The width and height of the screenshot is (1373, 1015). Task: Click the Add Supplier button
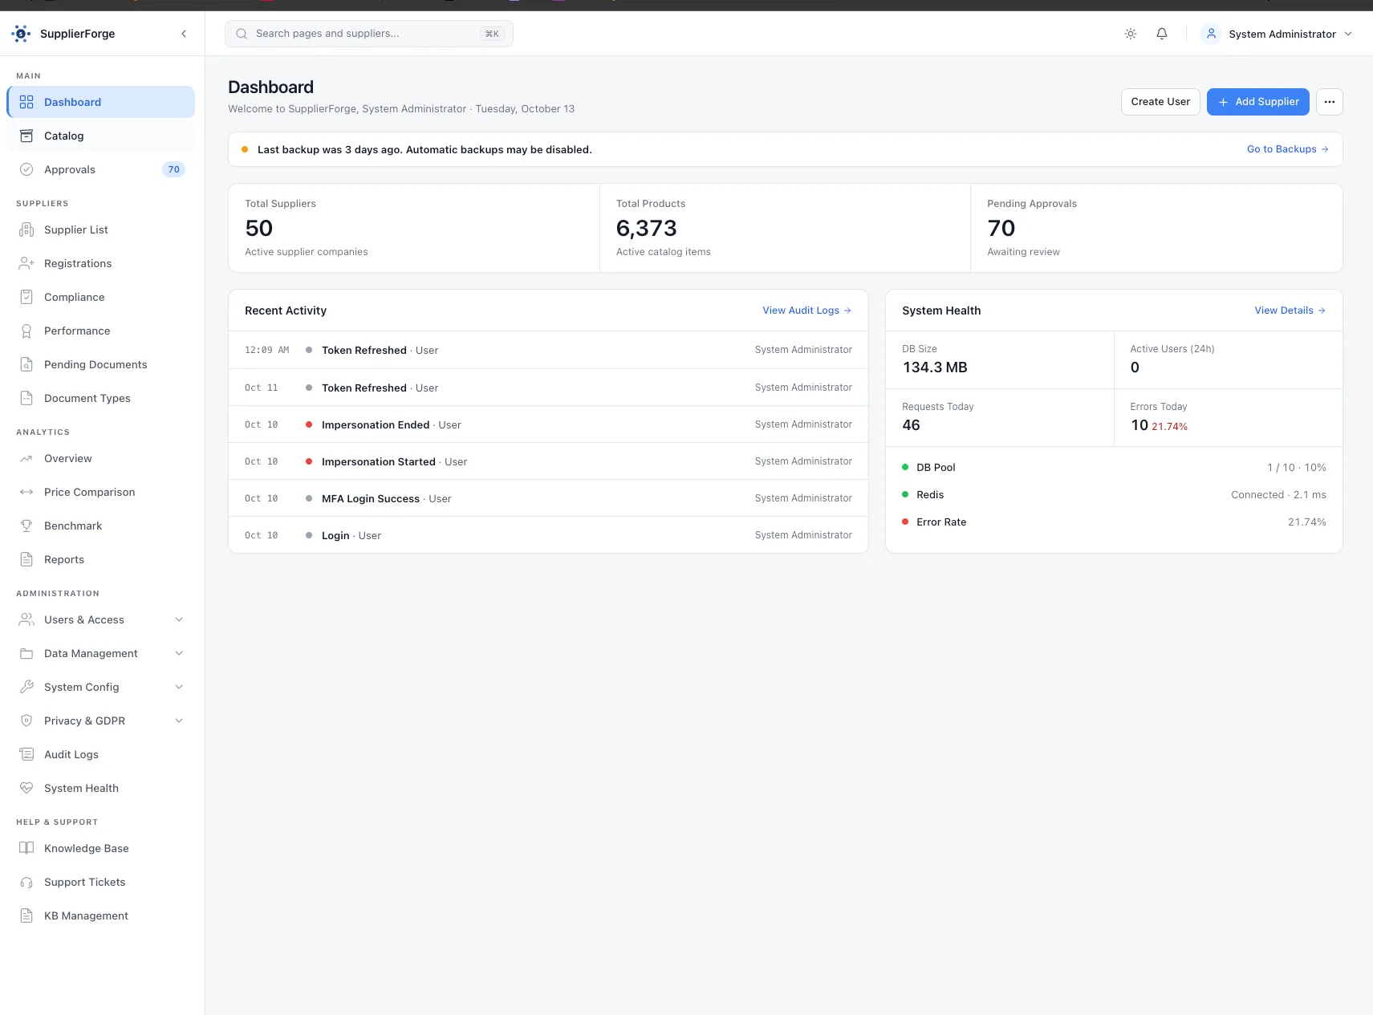pos(1257,102)
